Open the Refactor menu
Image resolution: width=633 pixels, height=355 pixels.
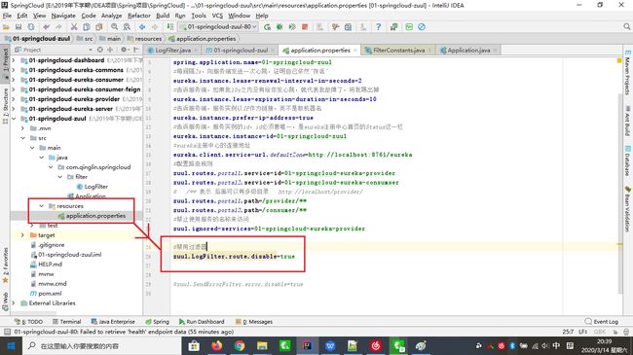click(139, 16)
